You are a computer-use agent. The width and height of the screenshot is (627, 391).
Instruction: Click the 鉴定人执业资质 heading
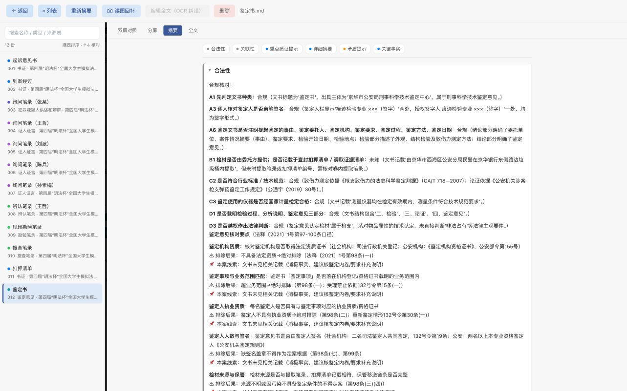(227, 306)
